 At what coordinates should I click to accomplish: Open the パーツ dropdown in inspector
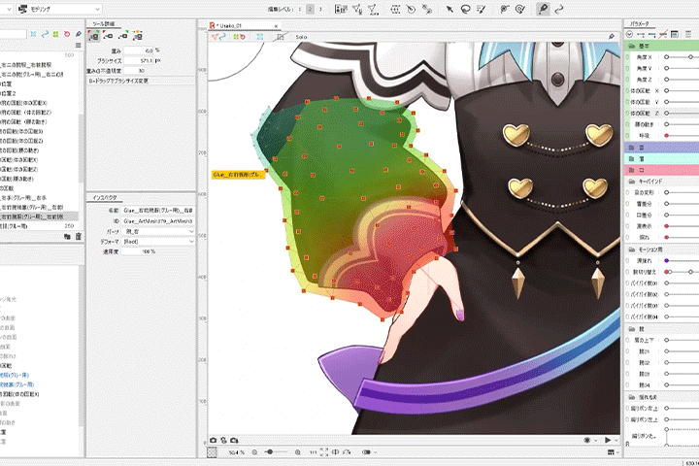point(158,231)
